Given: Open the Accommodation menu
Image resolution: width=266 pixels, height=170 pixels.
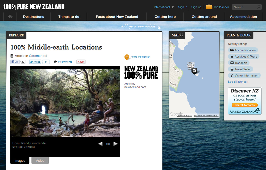Looking at the screenshot, I should click(x=243, y=17).
